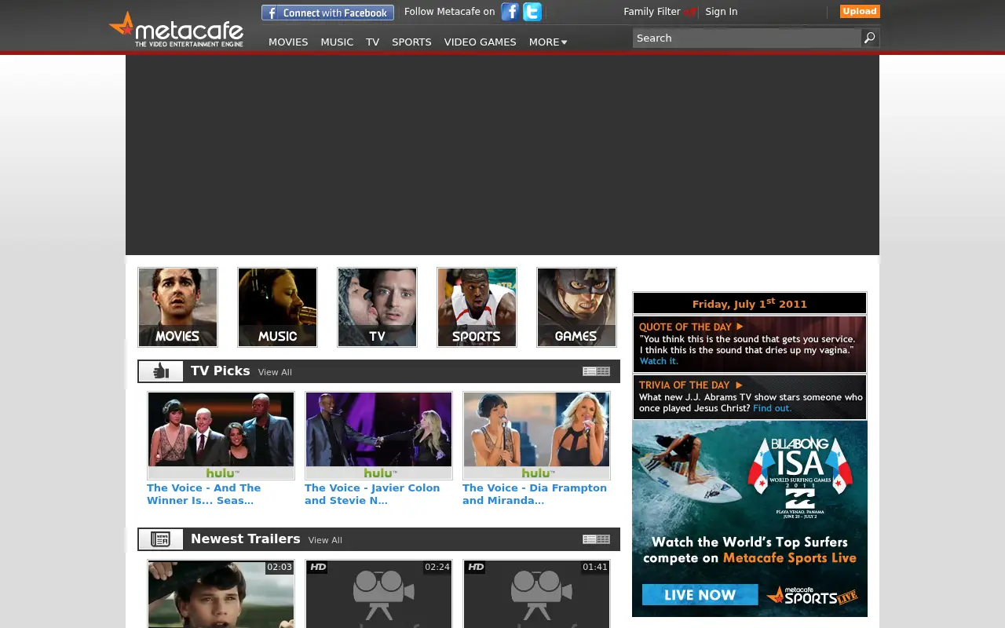The image size is (1005, 628).
Task: Click the Sign In link
Action: coord(721,12)
